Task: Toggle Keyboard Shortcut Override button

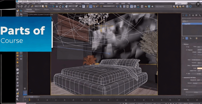Action: click(x=84, y=6)
